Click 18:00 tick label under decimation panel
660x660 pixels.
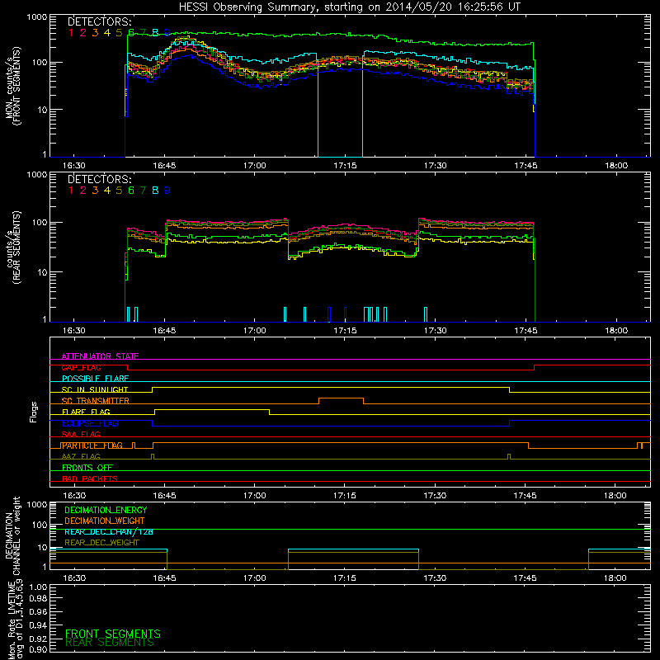point(615,578)
